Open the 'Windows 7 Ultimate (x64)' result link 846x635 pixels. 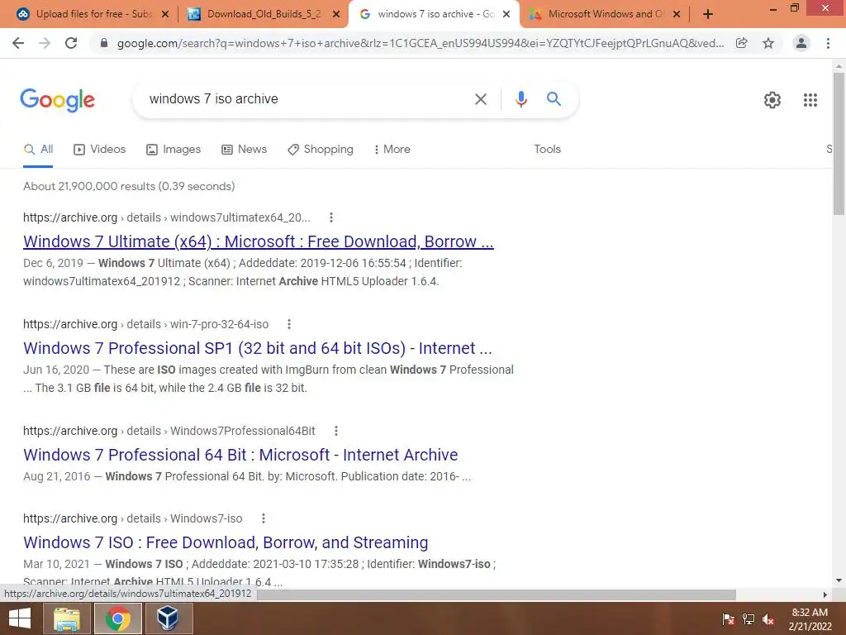tap(259, 241)
